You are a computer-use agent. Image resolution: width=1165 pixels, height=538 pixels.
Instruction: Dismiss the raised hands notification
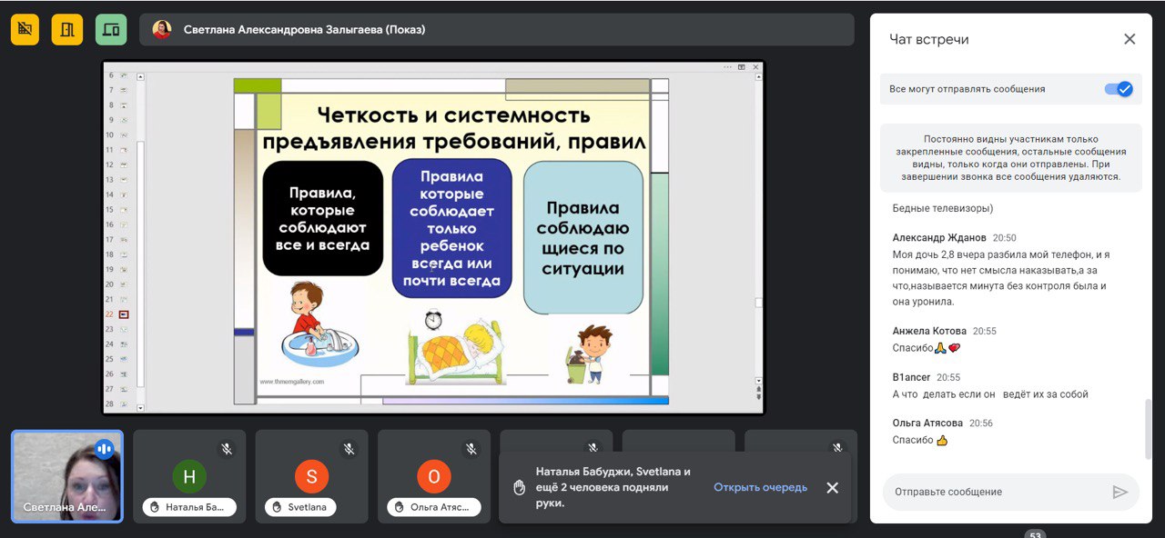(832, 488)
